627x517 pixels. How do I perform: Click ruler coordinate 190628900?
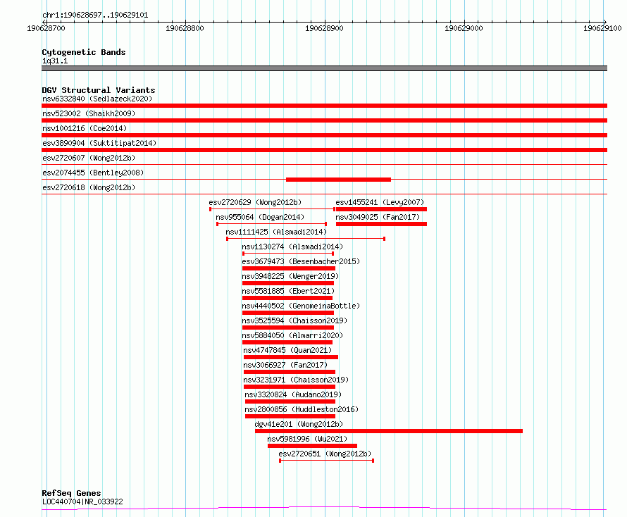pos(324,28)
